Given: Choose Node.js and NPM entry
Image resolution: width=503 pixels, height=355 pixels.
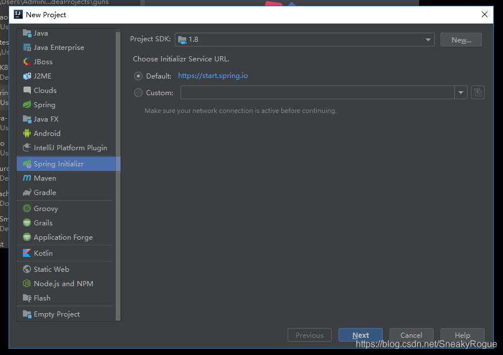Looking at the screenshot, I should (x=65, y=284).
